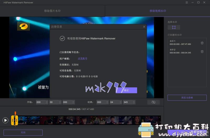The width and height of the screenshot is (210, 138).
Task: Click the checkmark icon beside the welcome message
Action: pyautogui.click(x=62, y=38)
